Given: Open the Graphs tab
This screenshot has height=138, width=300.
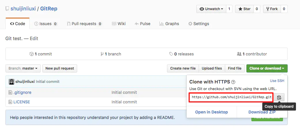Looking at the screenshot, I should 169,24.
